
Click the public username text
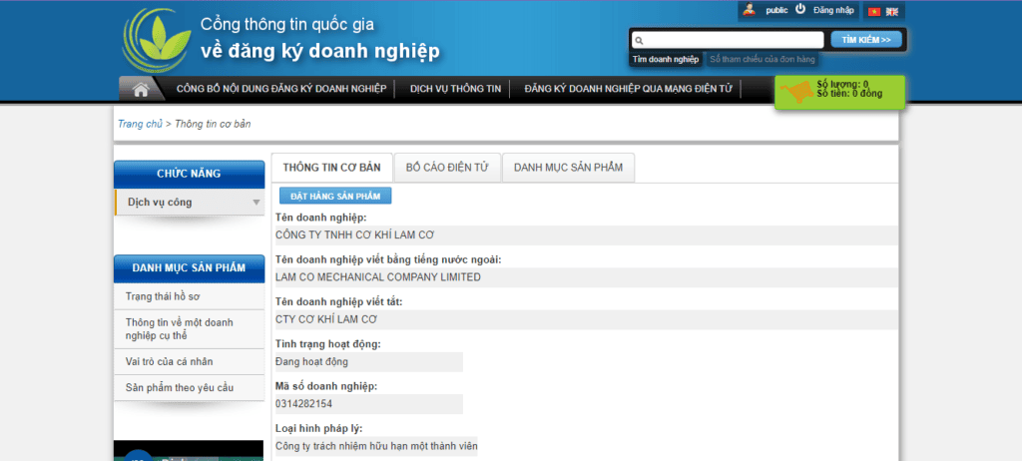(776, 10)
